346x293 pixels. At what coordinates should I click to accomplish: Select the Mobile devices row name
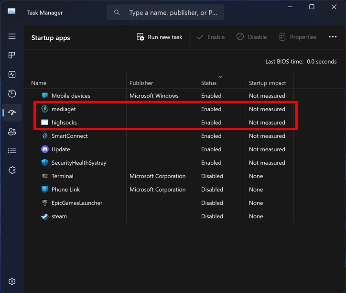pyautogui.click(x=71, y=96)
